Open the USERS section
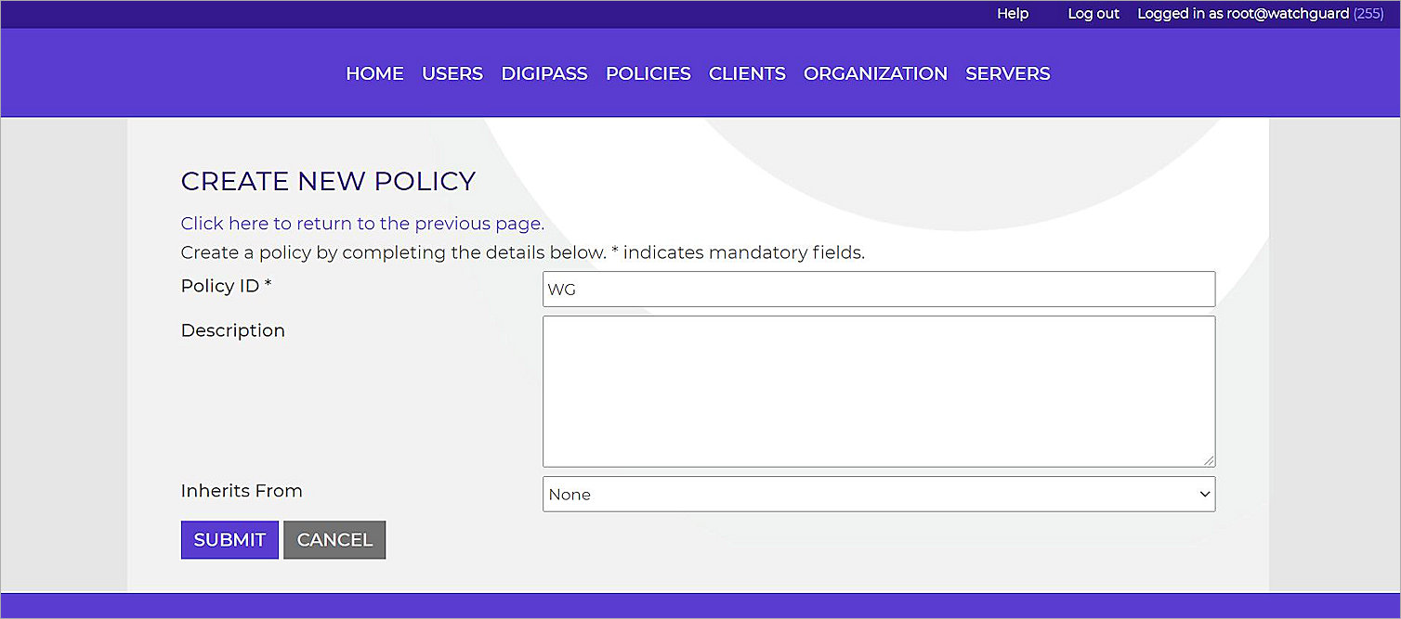The width and height of the screenshot is (1401, 619). [x=452, y=73]
